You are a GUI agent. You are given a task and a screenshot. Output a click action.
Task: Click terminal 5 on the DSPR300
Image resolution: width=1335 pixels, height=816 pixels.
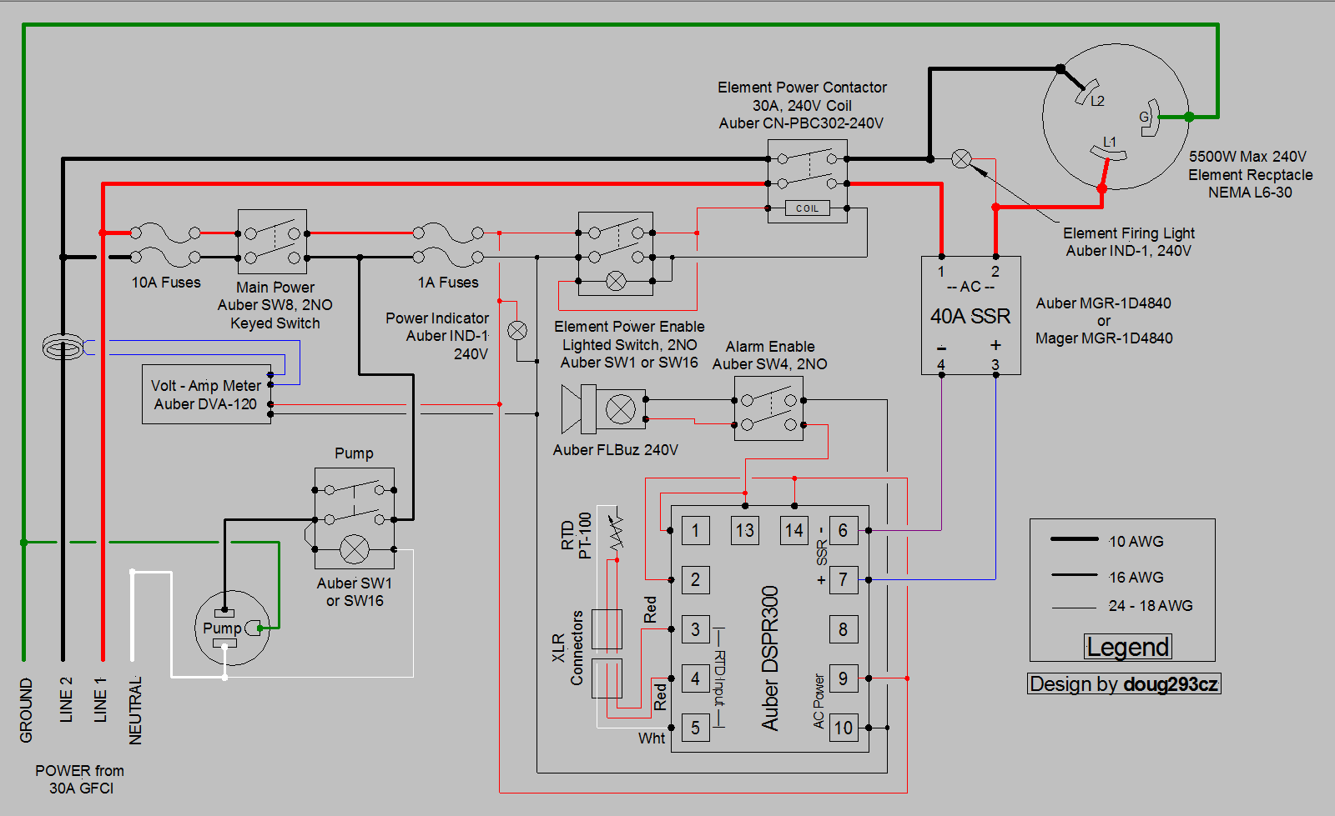click(696, 728)
